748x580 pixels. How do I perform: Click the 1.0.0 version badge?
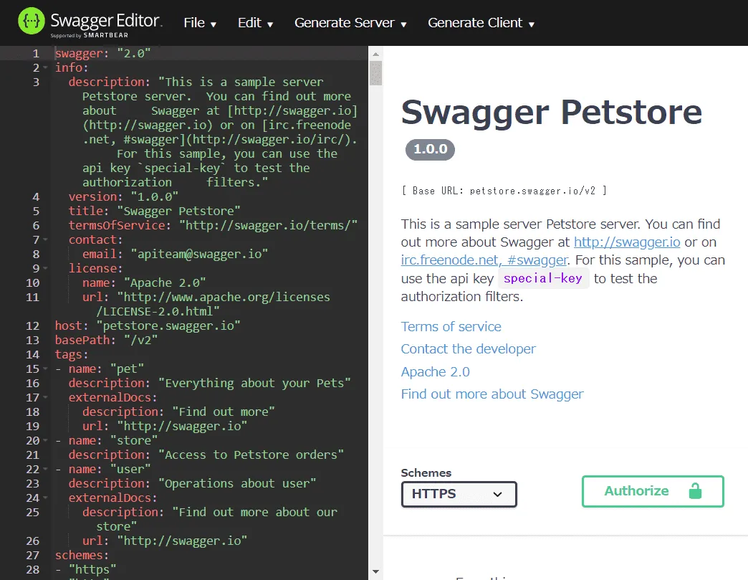[430, 150]
